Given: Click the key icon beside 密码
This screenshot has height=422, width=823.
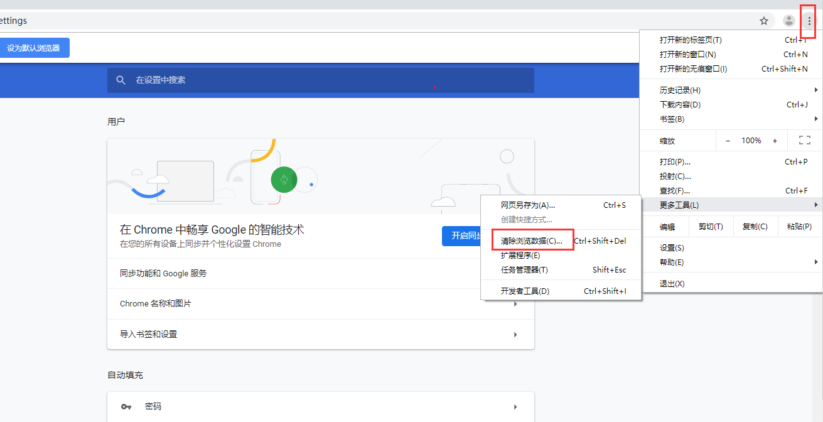Looking at the screenshot, I should coord(126,407).
